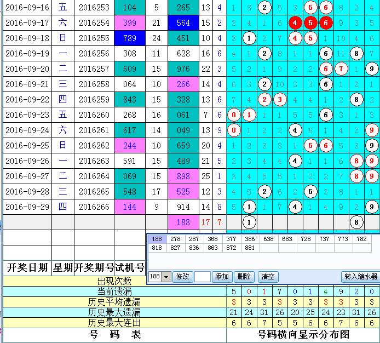
Task: Click the 开奖日期 column header
Action: pos(27,268)
